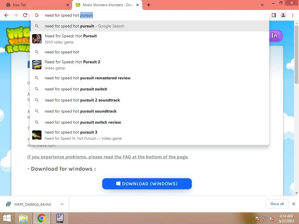Choose the 'hot pursuit switch' suggestion
Screen dimensions: 299x224
pyautogui.click(x=150, y=89)
